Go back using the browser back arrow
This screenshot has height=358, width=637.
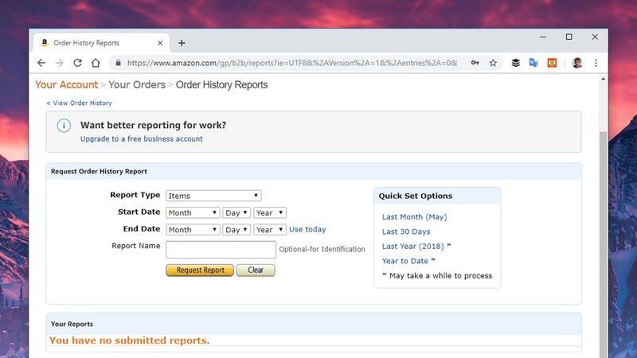click(41, 63)
